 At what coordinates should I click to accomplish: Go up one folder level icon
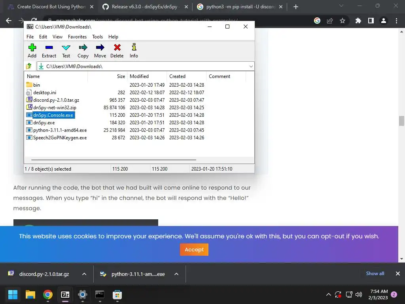29,66
